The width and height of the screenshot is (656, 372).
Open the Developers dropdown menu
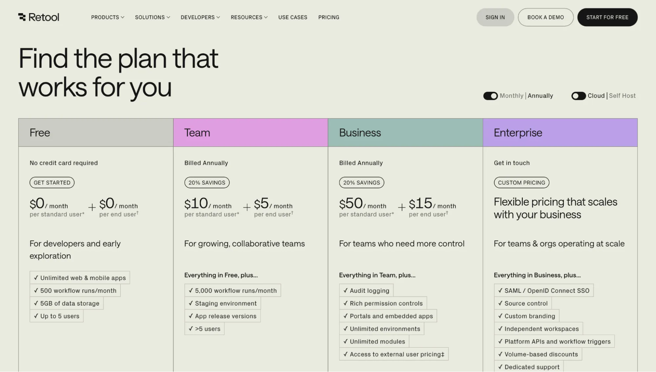[x=200, y=17]
